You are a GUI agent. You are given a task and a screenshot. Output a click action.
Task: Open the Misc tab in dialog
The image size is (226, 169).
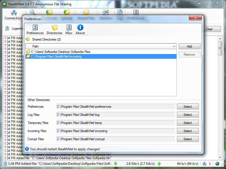coord(69,30)
